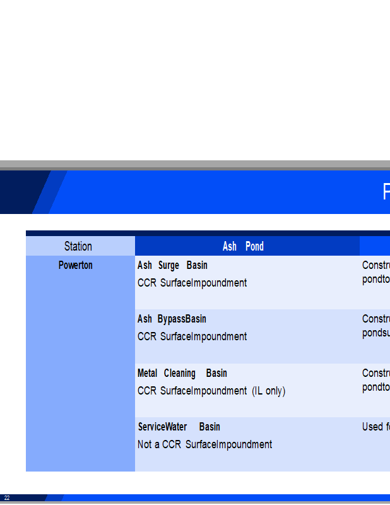Click CCR SurfaceImpoundment text under Ash Surge Basin

pos(192,283)
